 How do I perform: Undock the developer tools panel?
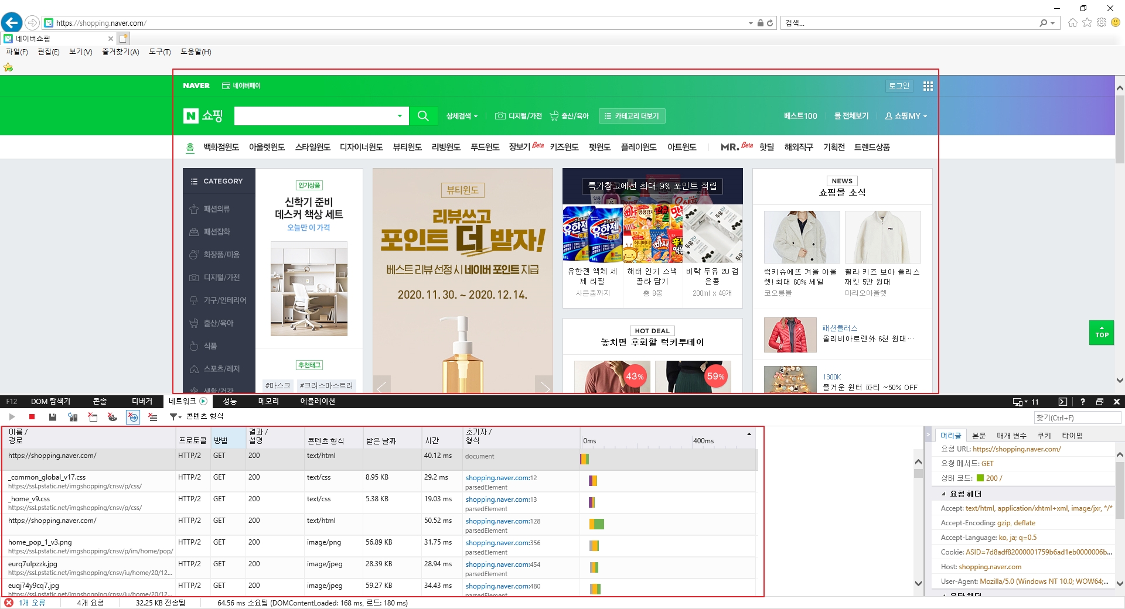click(1100, 402)
